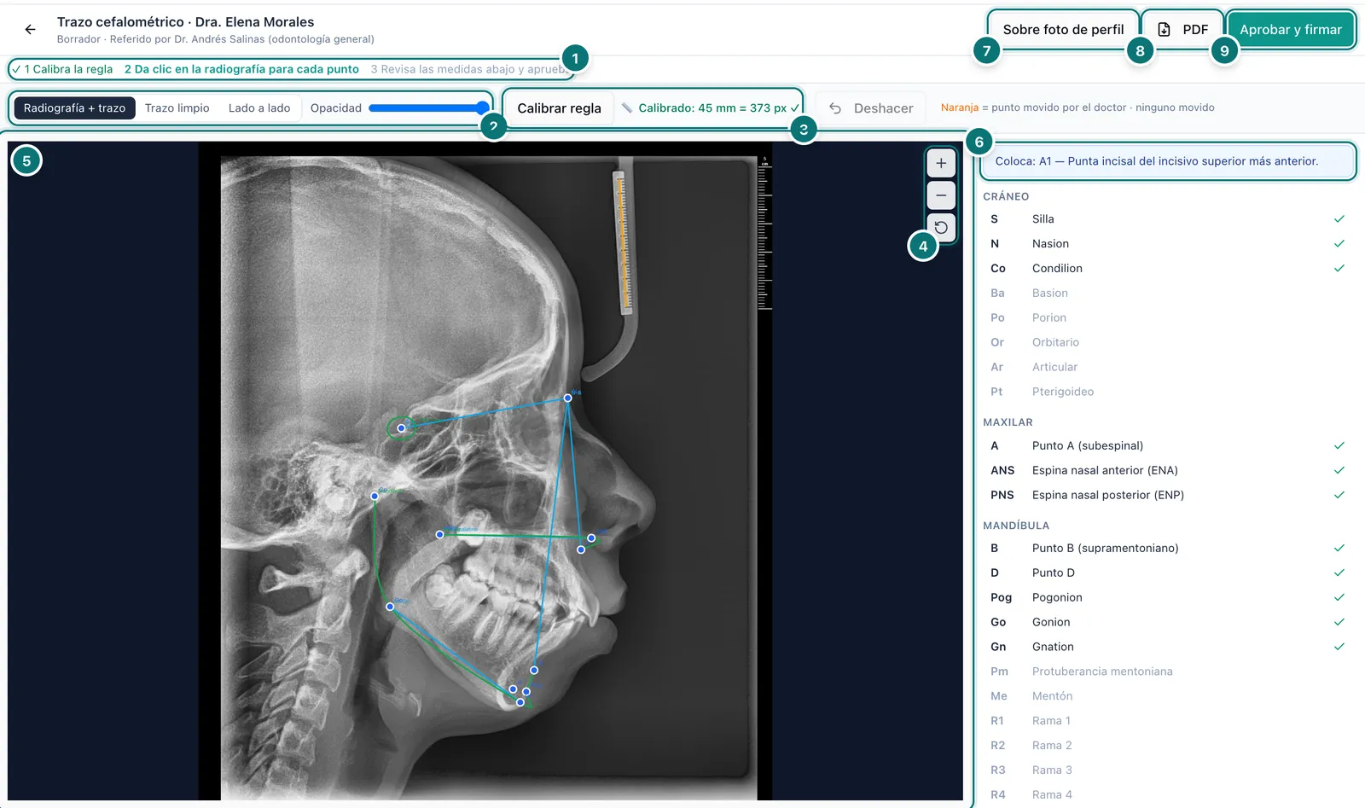Select the Basion landmark row

coord(1167,294)
